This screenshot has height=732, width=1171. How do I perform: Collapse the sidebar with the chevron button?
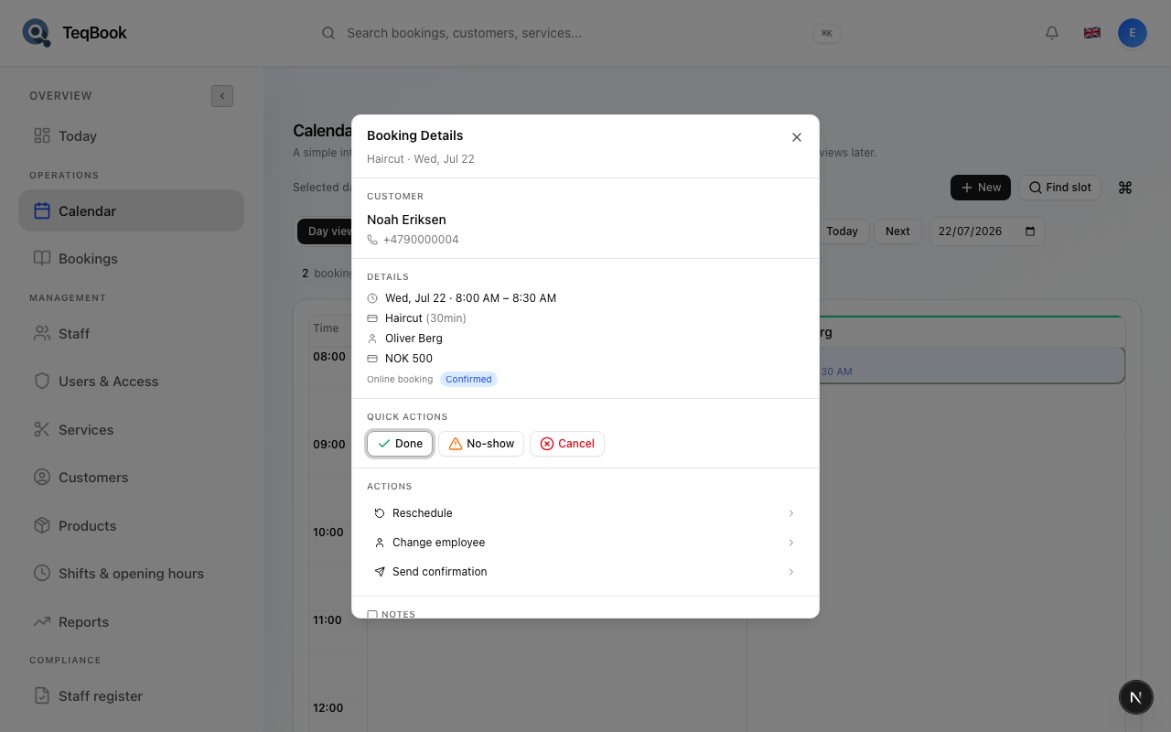(222, 96)
